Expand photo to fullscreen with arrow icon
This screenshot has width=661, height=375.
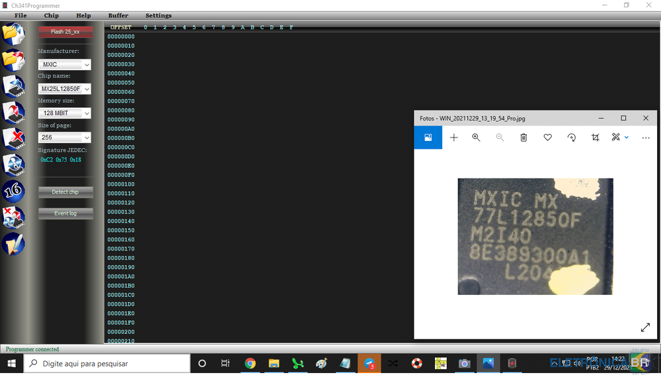tap(645, 327)
